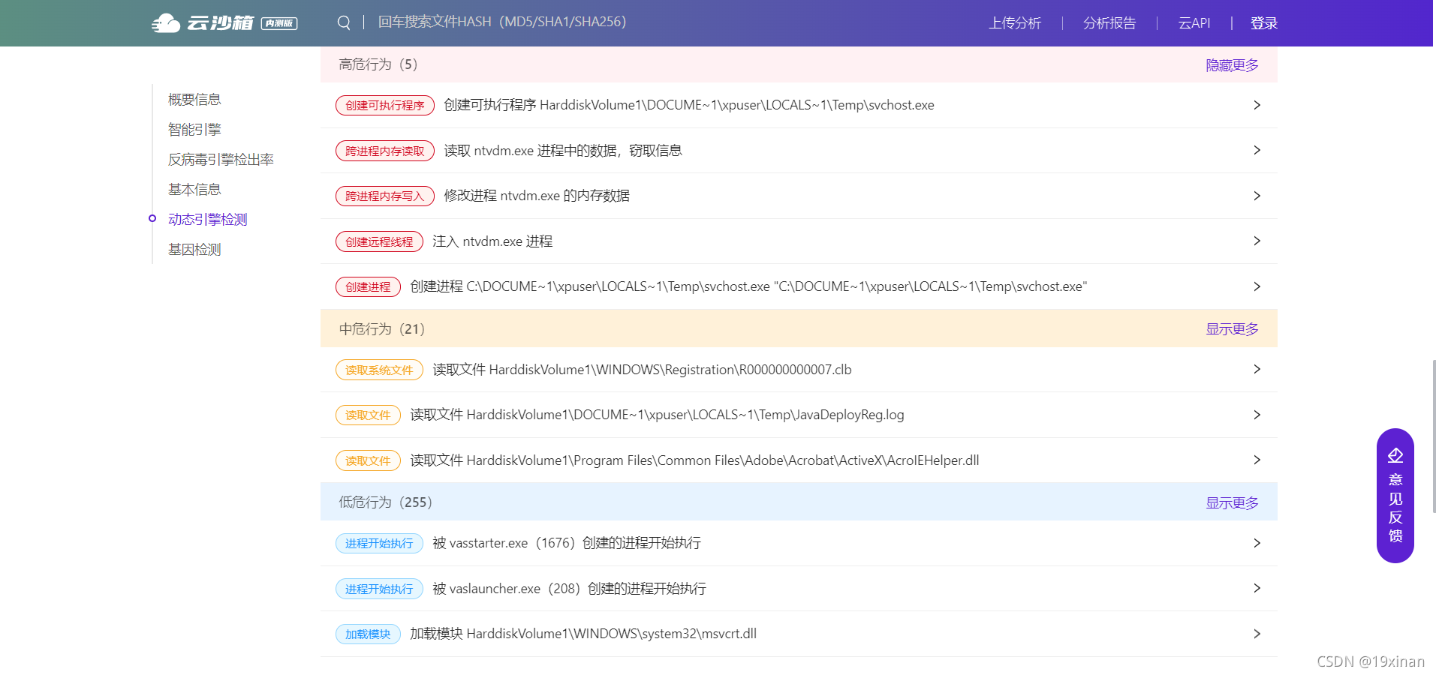
Task: Expand the 创建进程 svchost.exe row chevron
Action: point(1257,286)
